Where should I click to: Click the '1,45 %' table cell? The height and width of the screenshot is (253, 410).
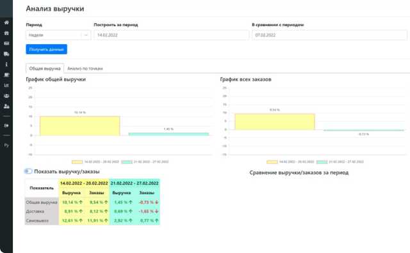click(x=122, y=202)
